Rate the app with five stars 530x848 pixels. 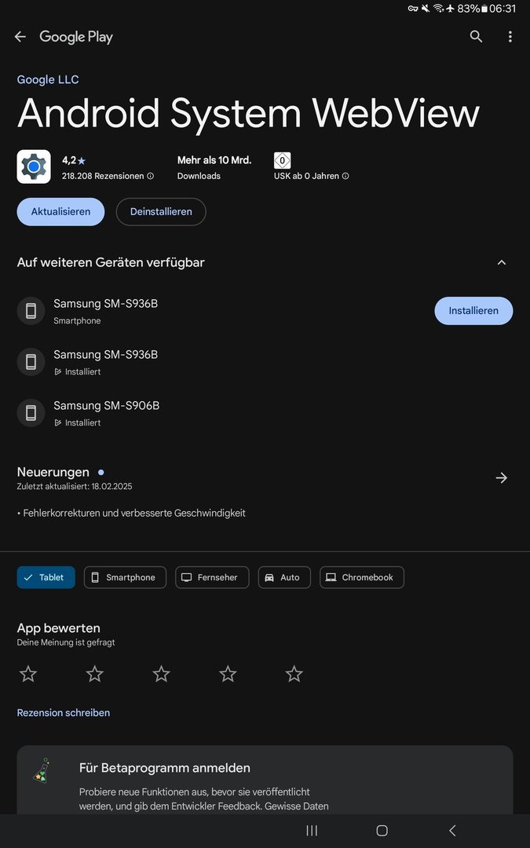[x=294, y=674]
